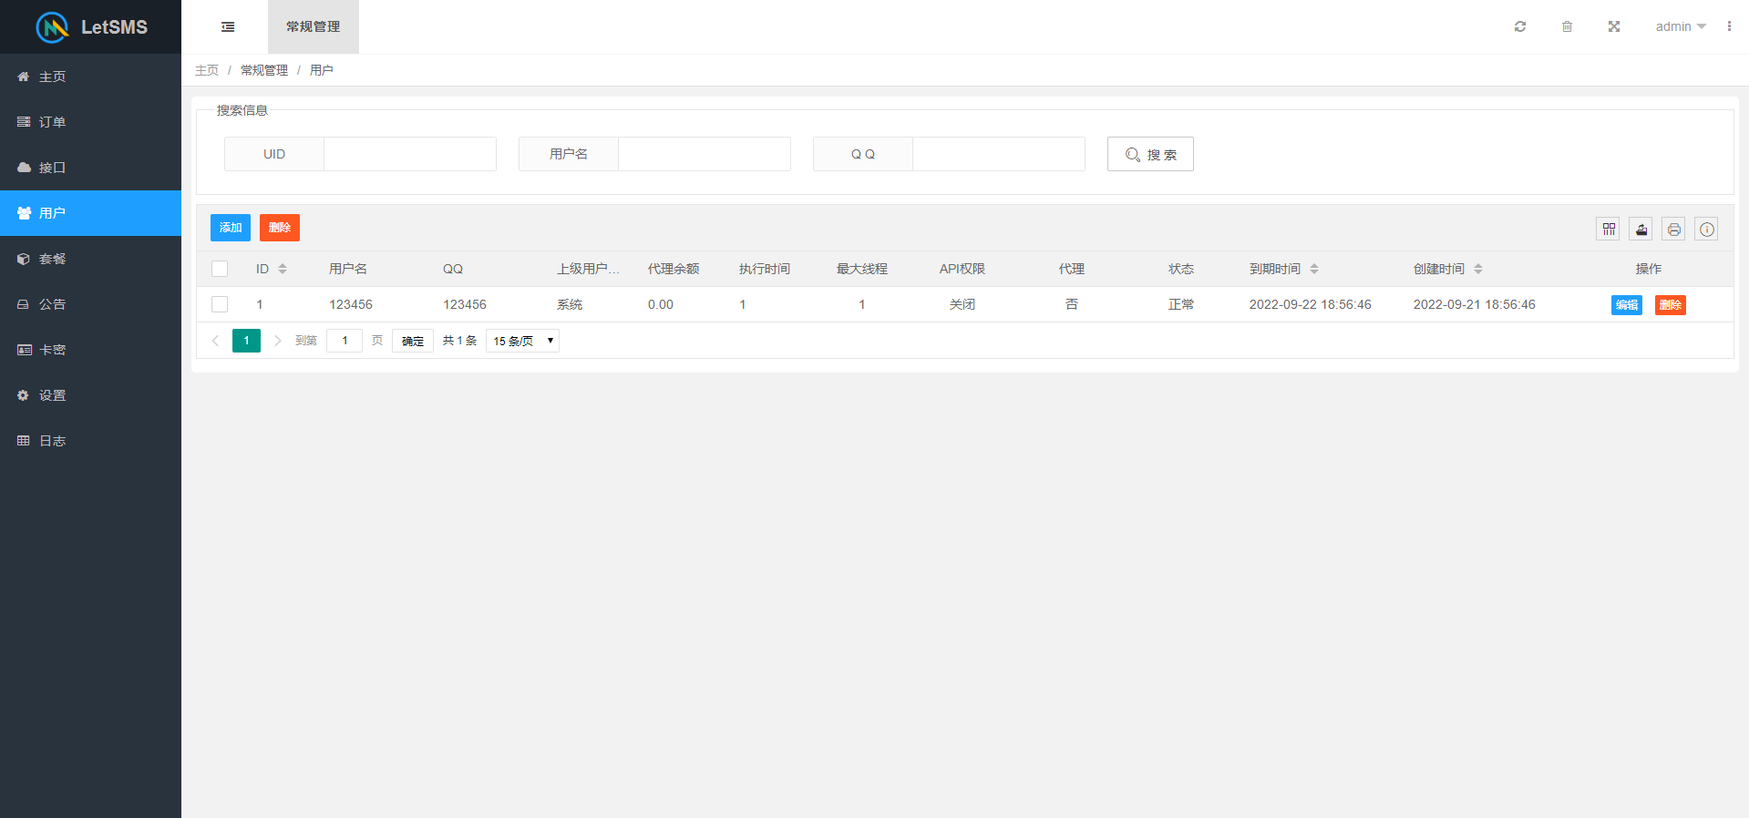Open 套餐 in the sidebar
The image size is (1749, 818).
90,259
